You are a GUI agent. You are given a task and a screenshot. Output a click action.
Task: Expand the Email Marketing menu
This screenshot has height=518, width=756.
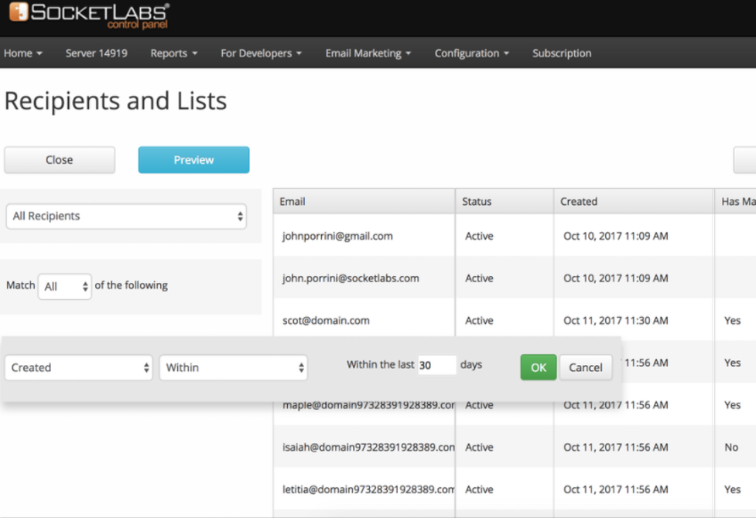[x=368, y=53]
